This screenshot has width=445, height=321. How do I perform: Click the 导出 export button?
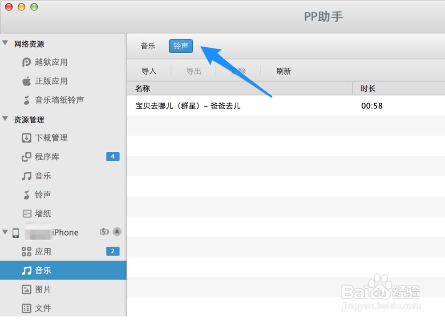(194, 71)
